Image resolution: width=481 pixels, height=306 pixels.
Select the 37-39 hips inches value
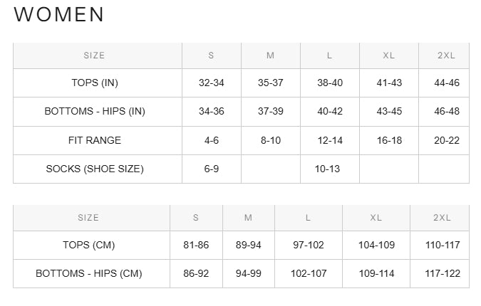tap(271, 112)
